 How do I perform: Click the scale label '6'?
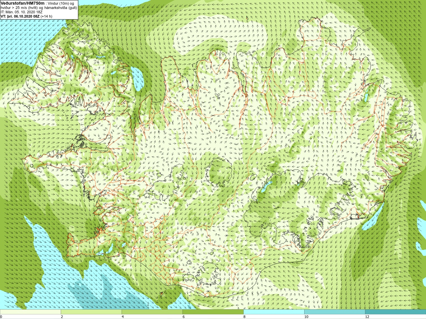(183, 317)
